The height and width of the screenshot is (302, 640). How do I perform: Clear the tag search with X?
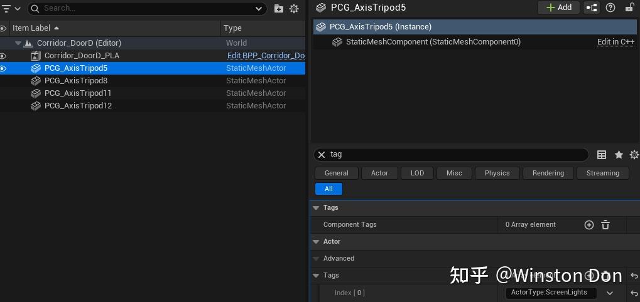coord(322,155)
